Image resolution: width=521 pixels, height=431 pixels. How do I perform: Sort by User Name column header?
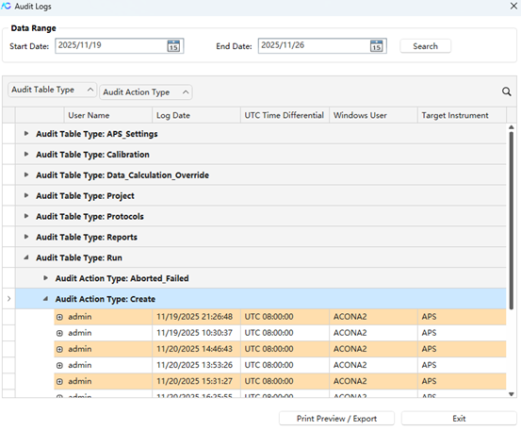pyautogui.click(x=108, y=115)
